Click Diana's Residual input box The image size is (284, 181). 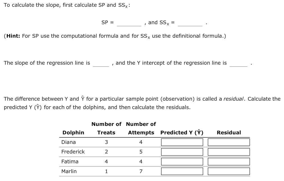point(228,142)
